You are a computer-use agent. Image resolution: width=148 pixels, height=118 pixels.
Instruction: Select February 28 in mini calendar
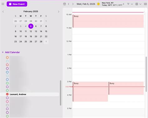pos(41,41)
